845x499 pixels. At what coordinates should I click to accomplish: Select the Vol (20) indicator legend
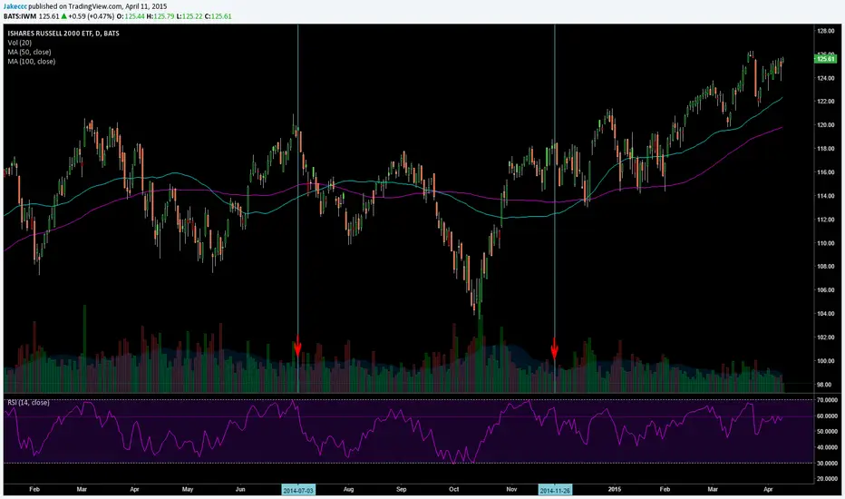point(19,43)
